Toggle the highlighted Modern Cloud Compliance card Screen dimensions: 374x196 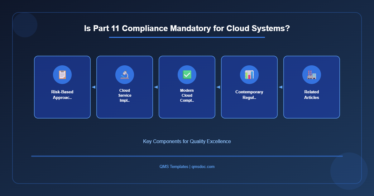click(187, 87)
